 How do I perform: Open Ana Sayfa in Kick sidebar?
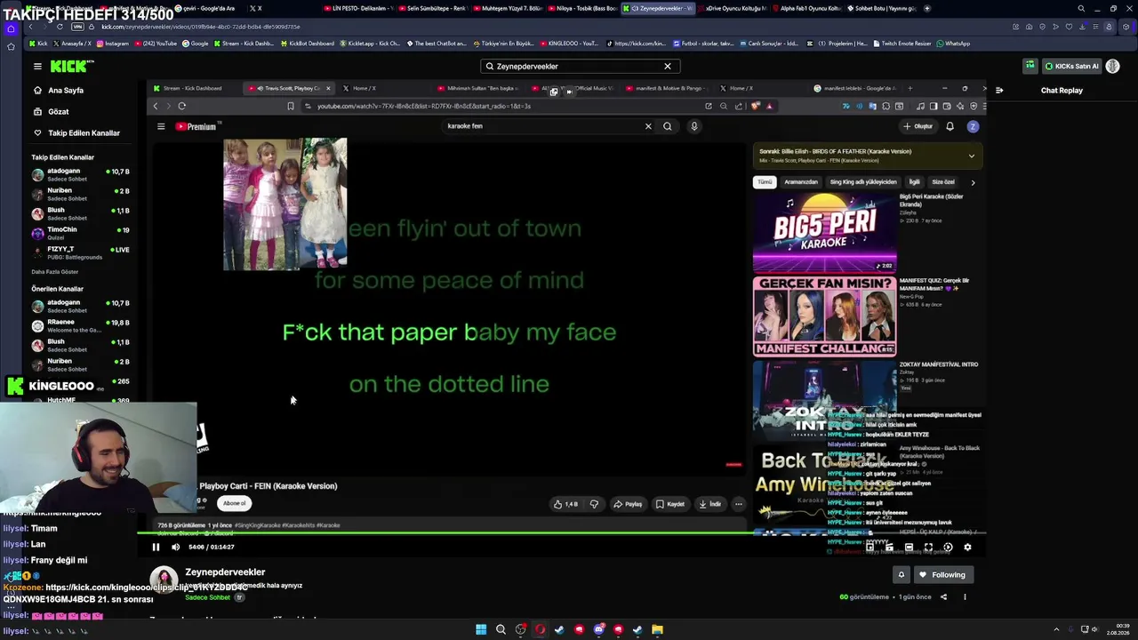[x=66, y=90]
